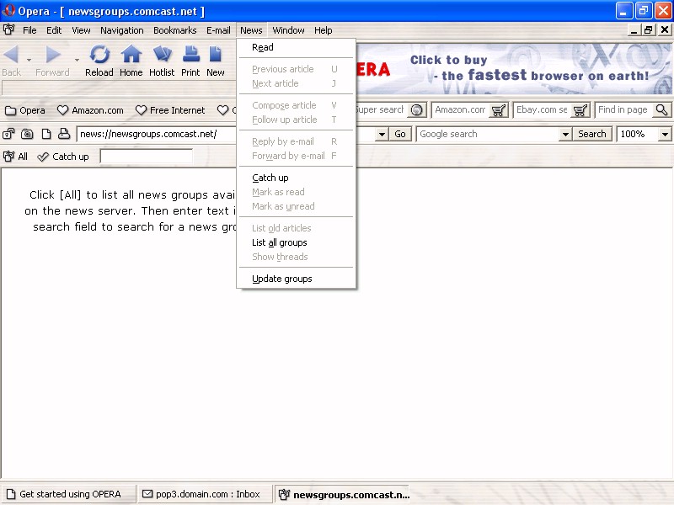This screenshot has height=505, width=674.
Task: Click the New page icon
Action: click(x=216, y=54)
